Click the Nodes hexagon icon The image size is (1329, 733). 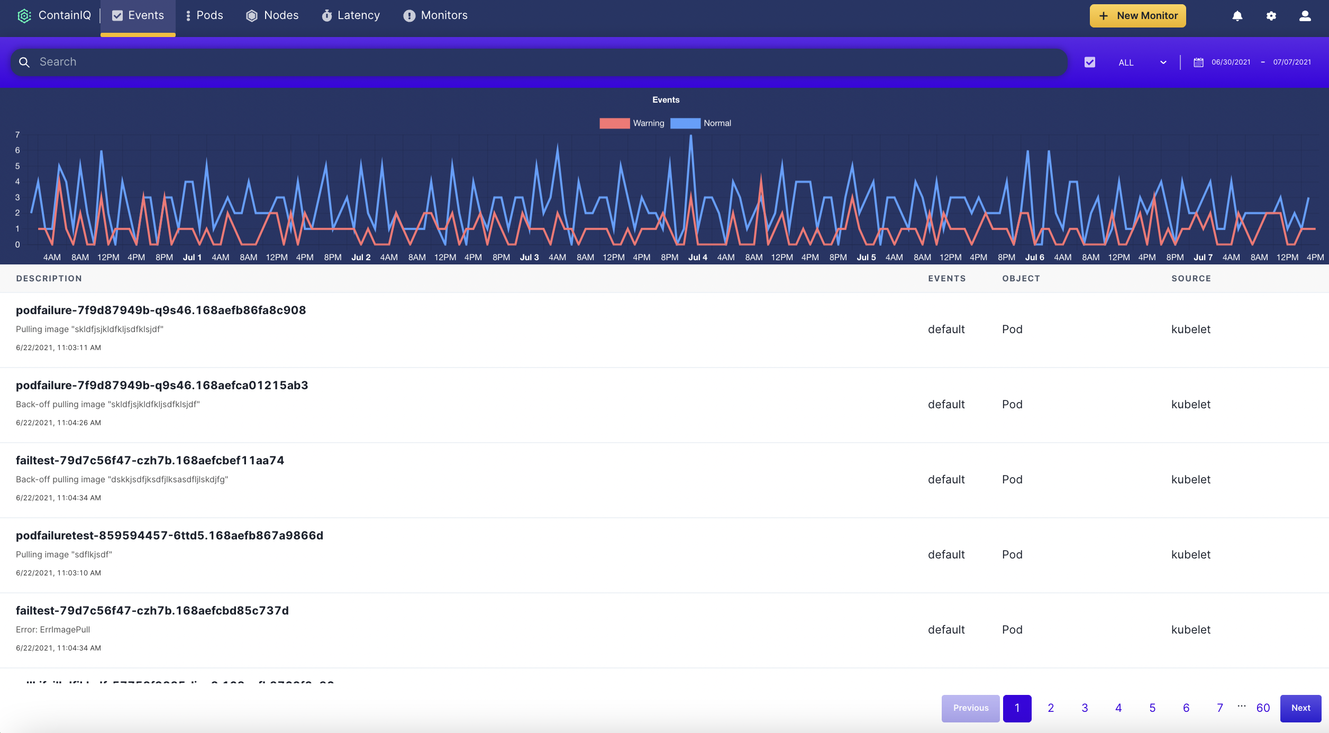point(252,15)
